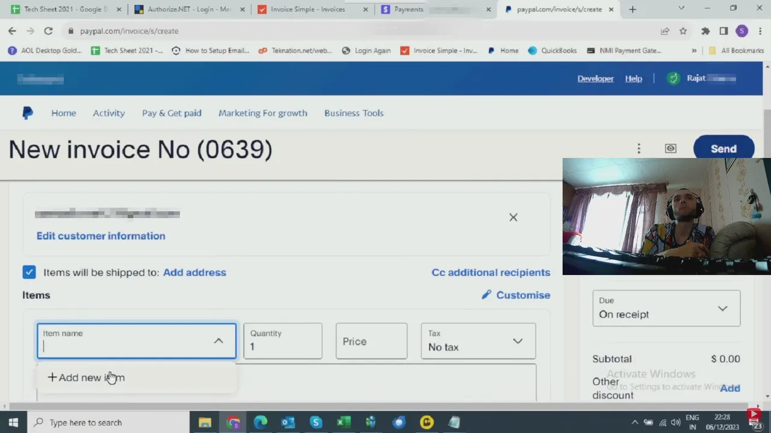
Task: Click the Add address link
Action: [195, 272]
